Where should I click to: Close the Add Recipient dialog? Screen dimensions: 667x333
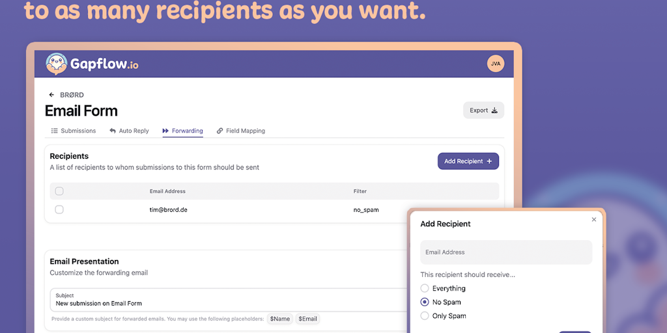point(593,220)
